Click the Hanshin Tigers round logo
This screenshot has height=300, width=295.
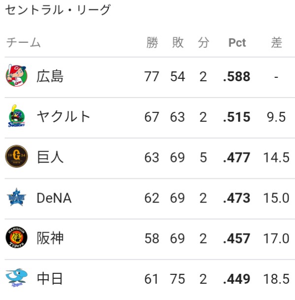[x=16, y=237]
